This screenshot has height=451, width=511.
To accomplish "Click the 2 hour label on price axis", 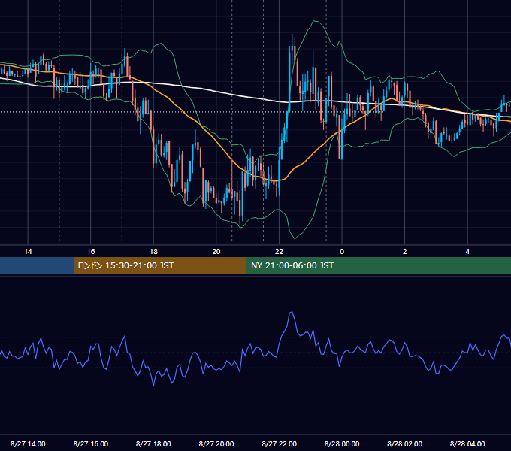I will click(405, 252).
